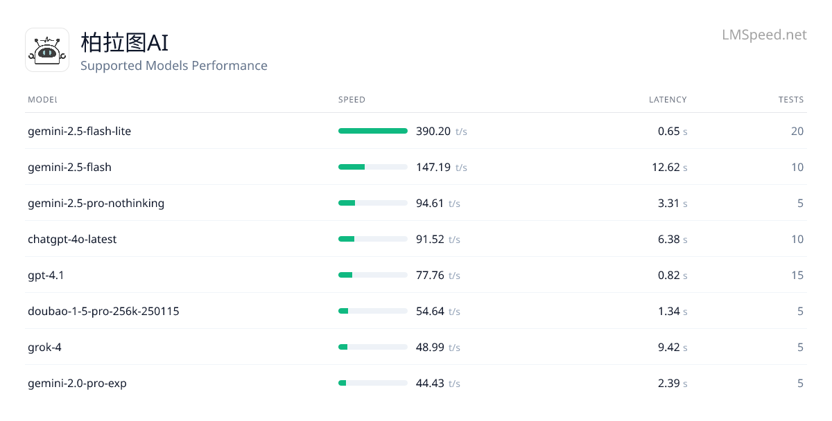Click the 柏拉图AI title

[x=124, y=42]
